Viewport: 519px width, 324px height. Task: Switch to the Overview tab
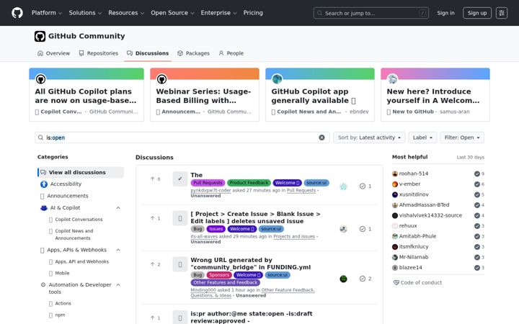53,53
